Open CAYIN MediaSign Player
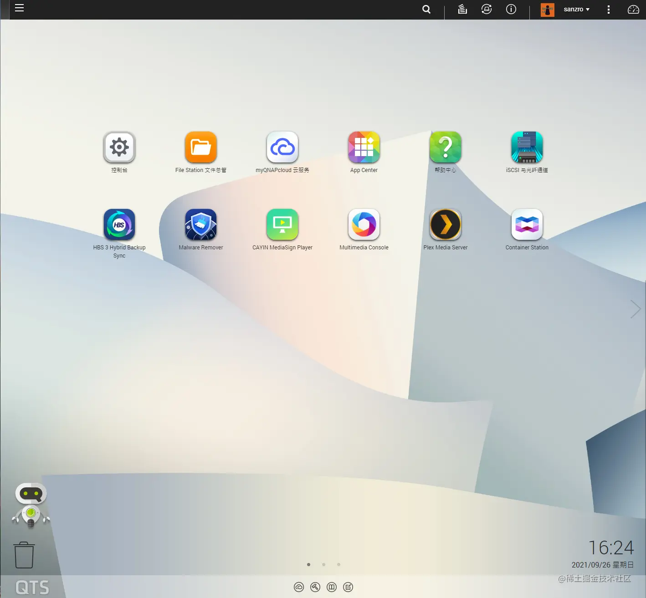 [282, 224]
